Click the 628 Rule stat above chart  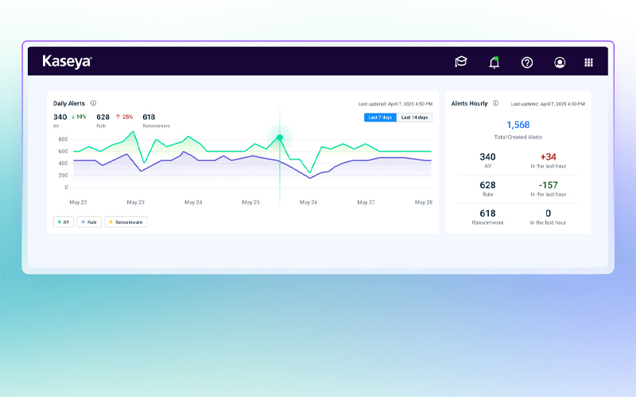(x=103, y=117)
